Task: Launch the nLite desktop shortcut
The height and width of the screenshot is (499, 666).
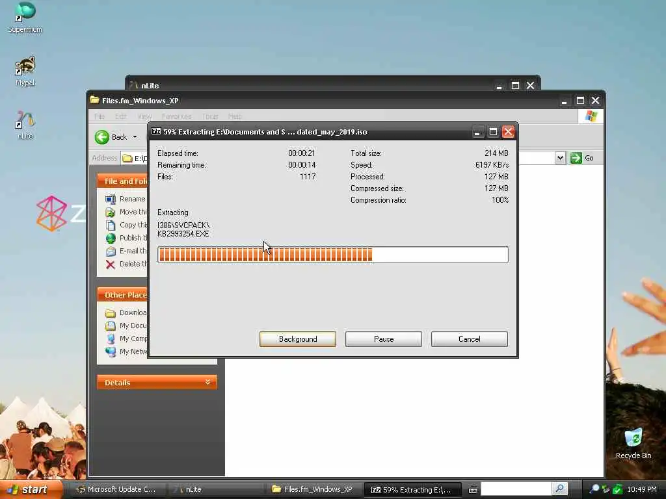Action: pos(25,125)
